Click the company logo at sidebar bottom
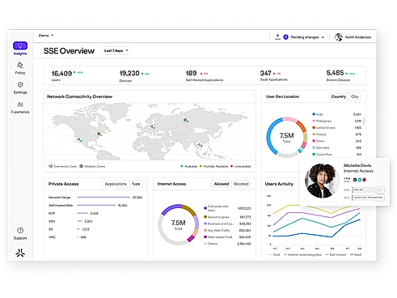 pos(20,253)
